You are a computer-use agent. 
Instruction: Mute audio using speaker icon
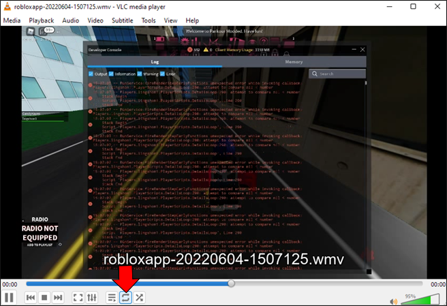tap(393, 301)
